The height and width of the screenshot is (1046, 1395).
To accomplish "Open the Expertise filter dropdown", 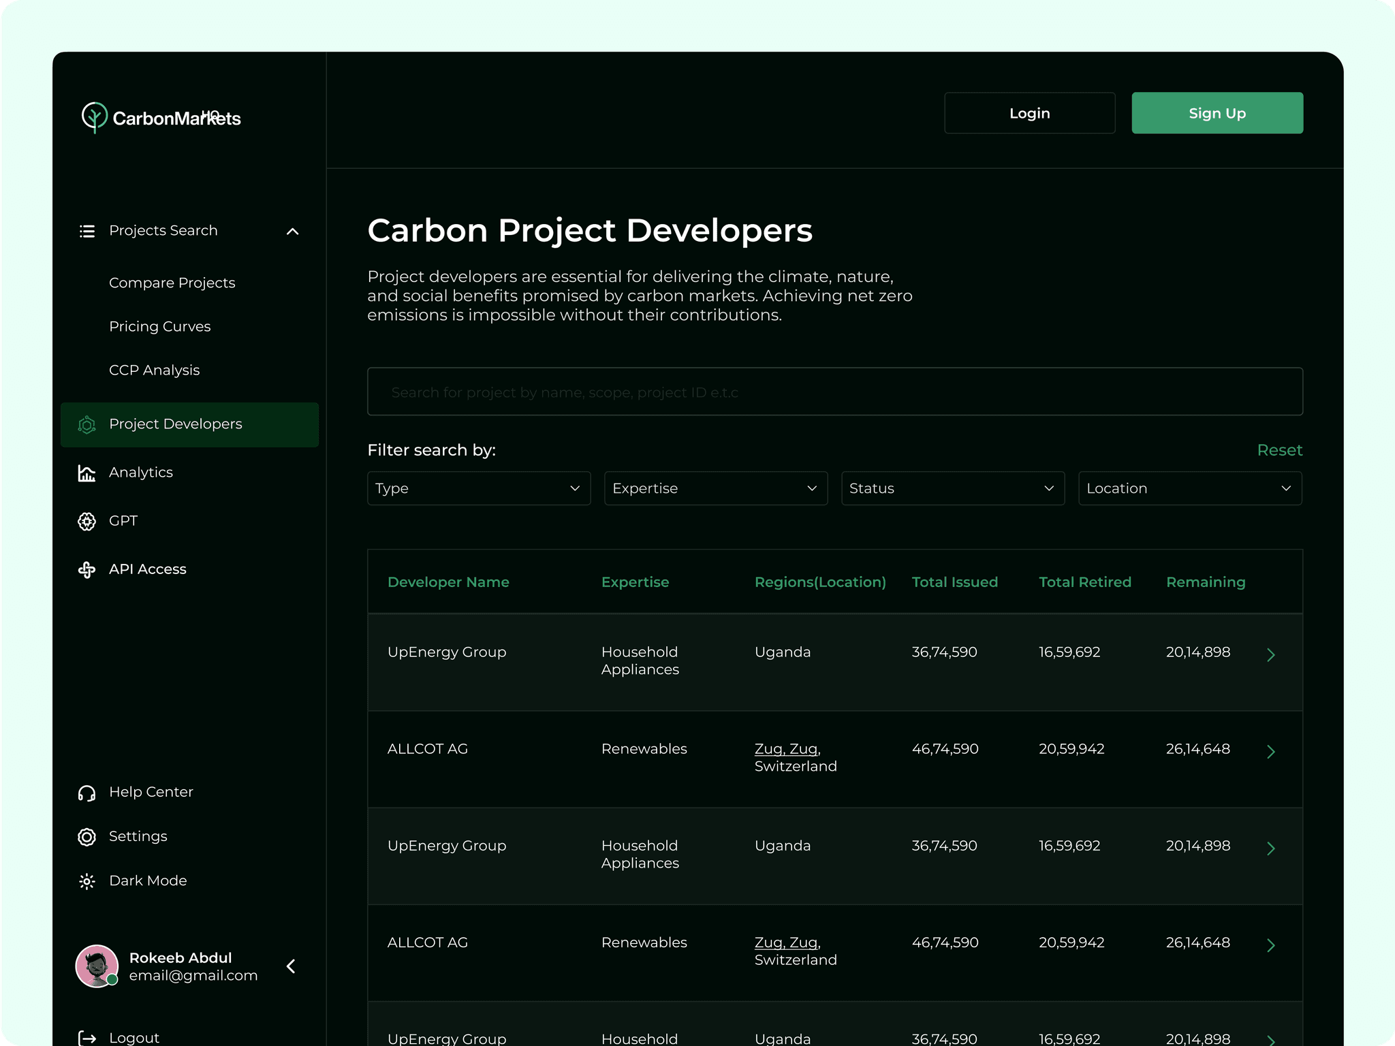I will pos(715,488).
